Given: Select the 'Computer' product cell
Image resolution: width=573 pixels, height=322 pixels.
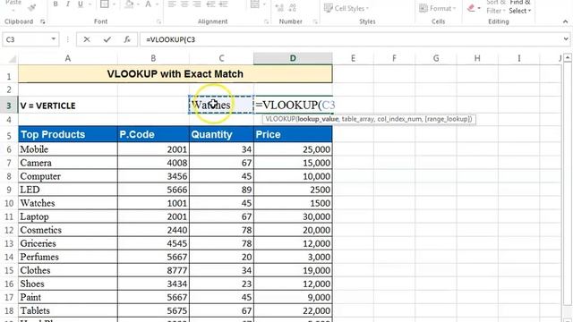Looking at the screenshot, I should pyautogui.click(x=68, y=176).
